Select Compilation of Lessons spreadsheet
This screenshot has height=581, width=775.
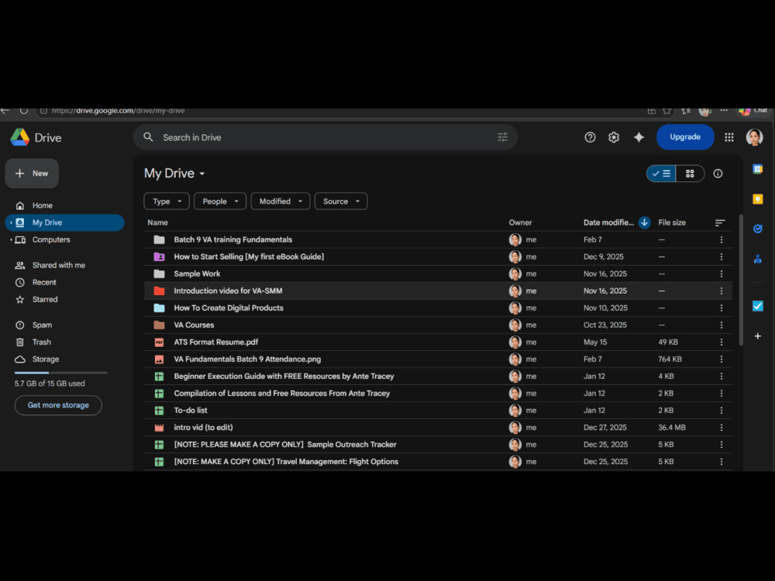pyautogui.click(x=437, y=394)
